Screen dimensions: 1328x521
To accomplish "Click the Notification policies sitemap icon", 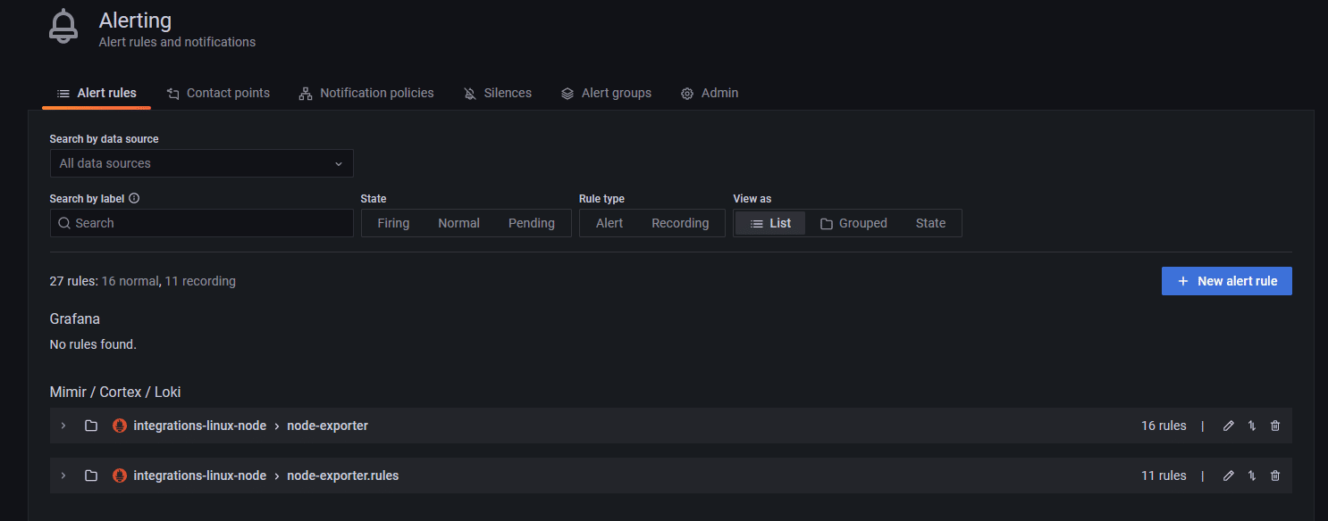I will pos(306,94).
